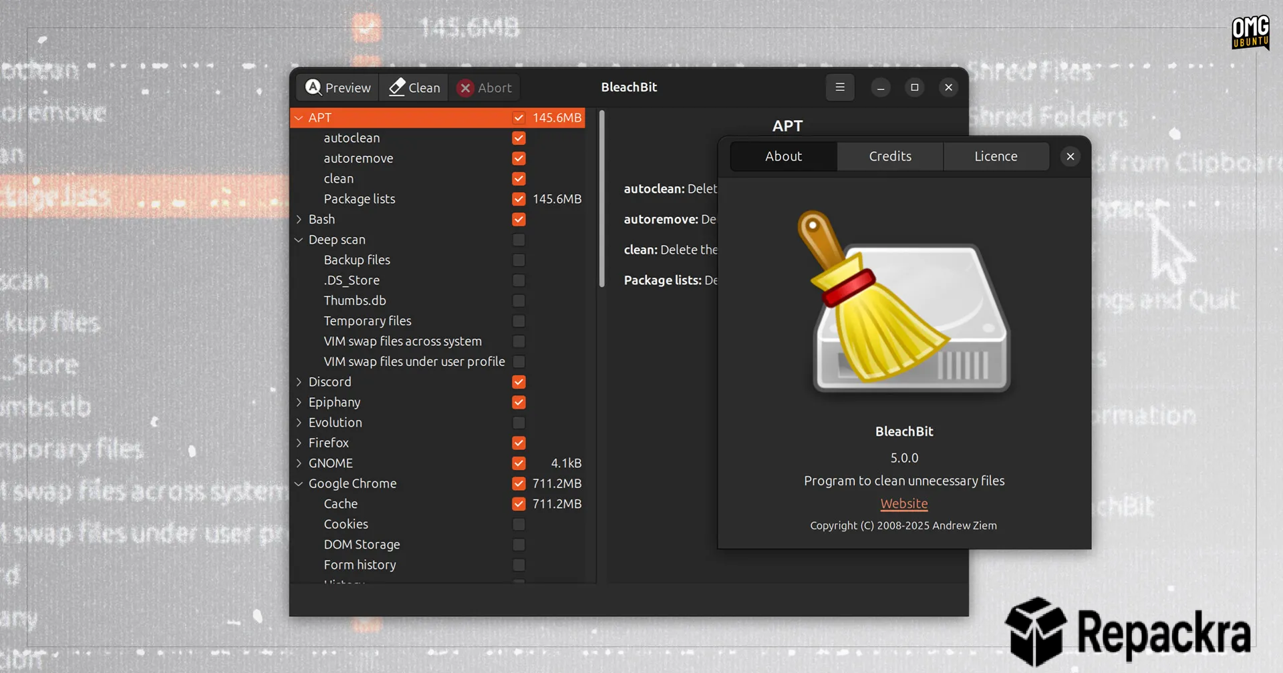Enable the Form history checkbox
Viewport: 1283px width, 673px height.
coord(519,565)
